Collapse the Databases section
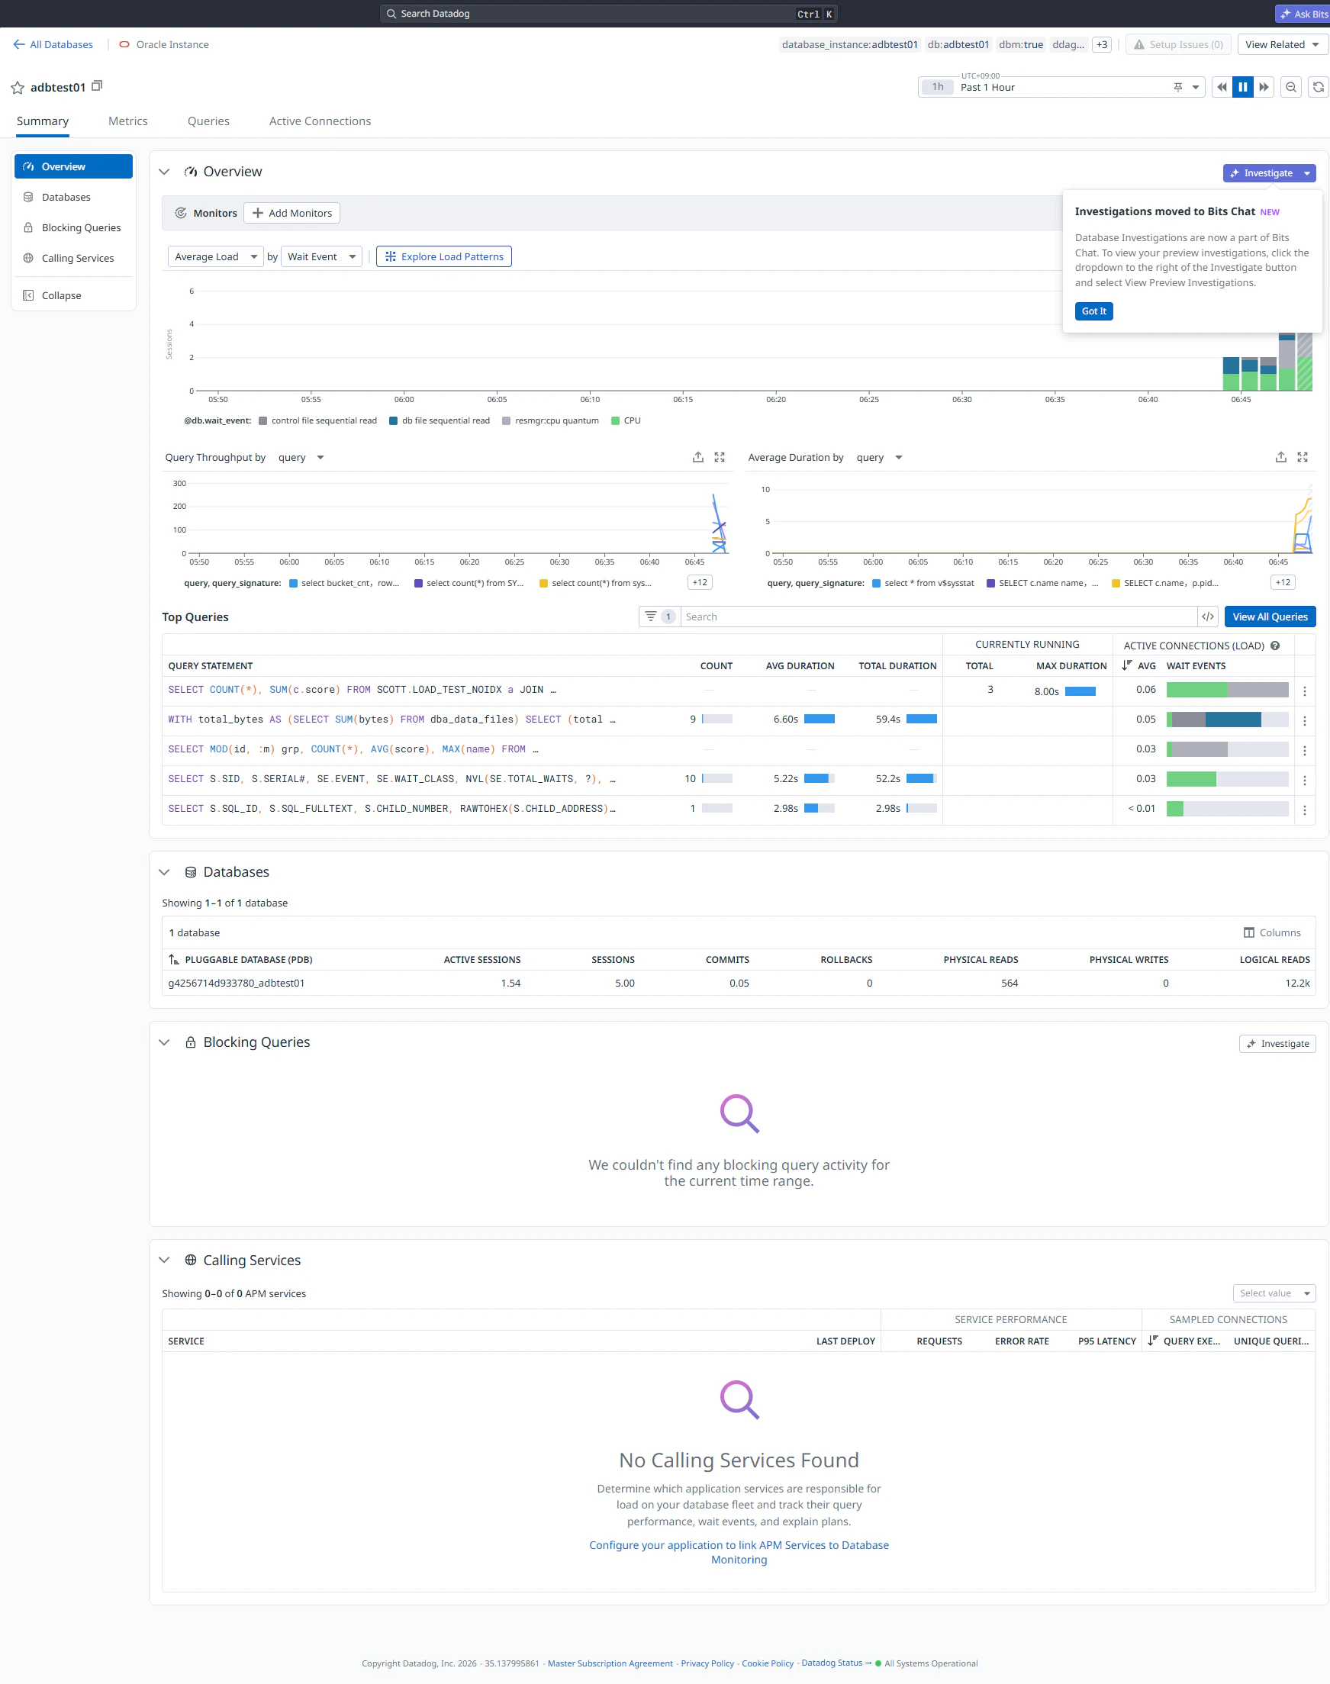 coord(164,872)
